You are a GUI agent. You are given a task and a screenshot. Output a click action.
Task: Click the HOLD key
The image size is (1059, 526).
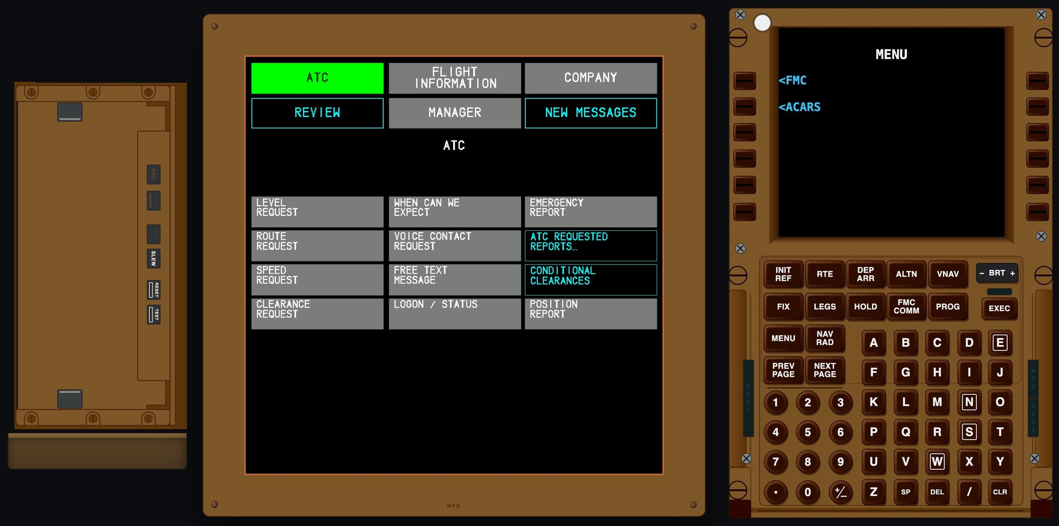pyautogui.click(x=865, y=306)
